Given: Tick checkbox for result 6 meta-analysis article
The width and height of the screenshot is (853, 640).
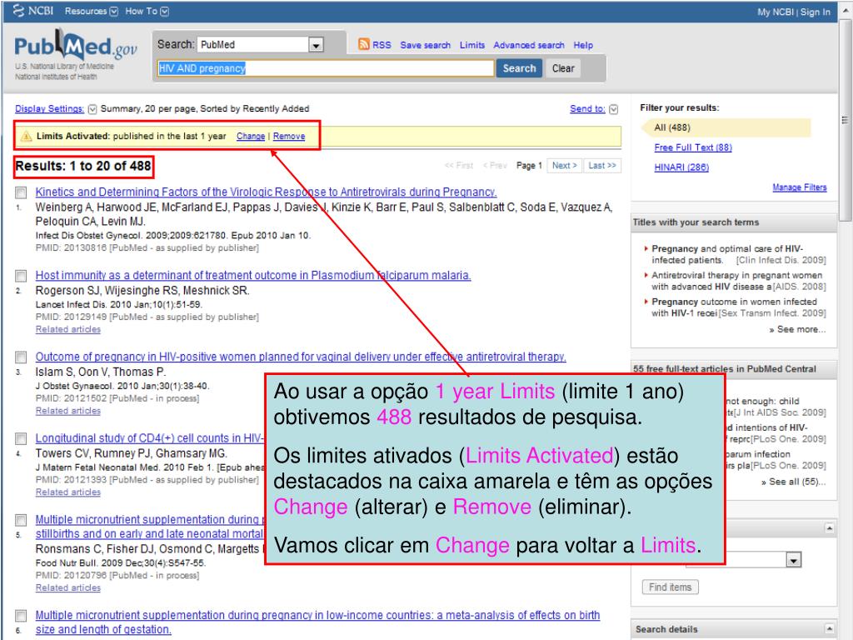Looking at the screenshot, I should click(x=21, y=616).
